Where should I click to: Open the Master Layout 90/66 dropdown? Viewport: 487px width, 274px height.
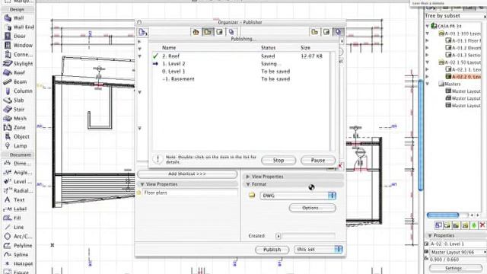point(457,252)
